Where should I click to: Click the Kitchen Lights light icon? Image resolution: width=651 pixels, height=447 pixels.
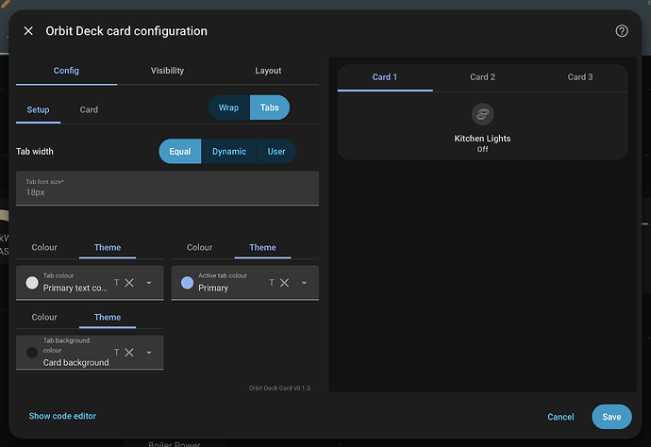(482, 114)
